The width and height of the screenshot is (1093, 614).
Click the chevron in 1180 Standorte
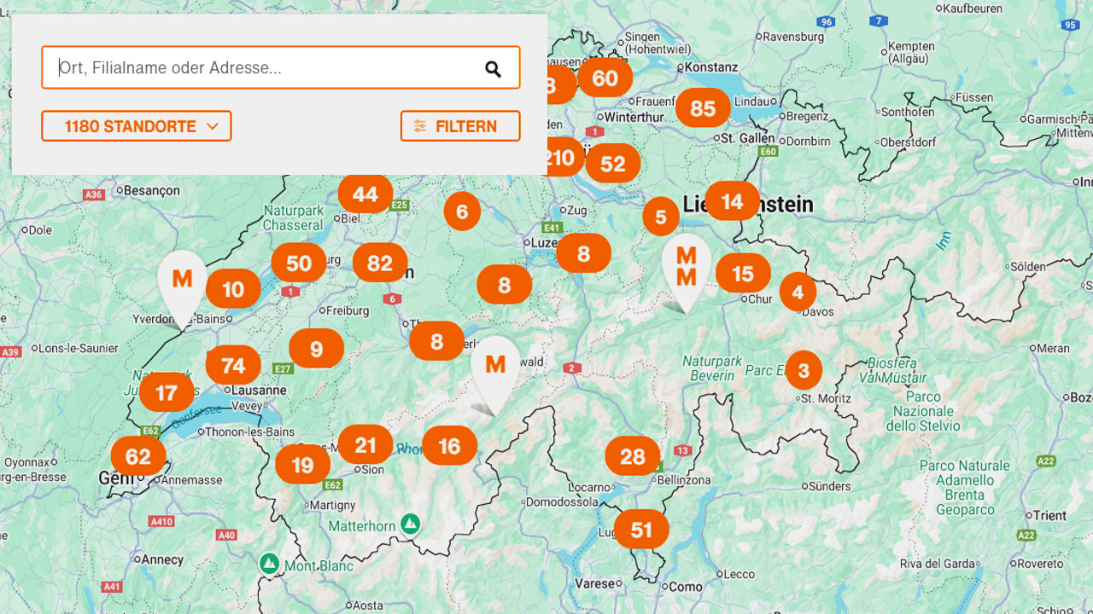pyautogui.click(x=213, y=126)
